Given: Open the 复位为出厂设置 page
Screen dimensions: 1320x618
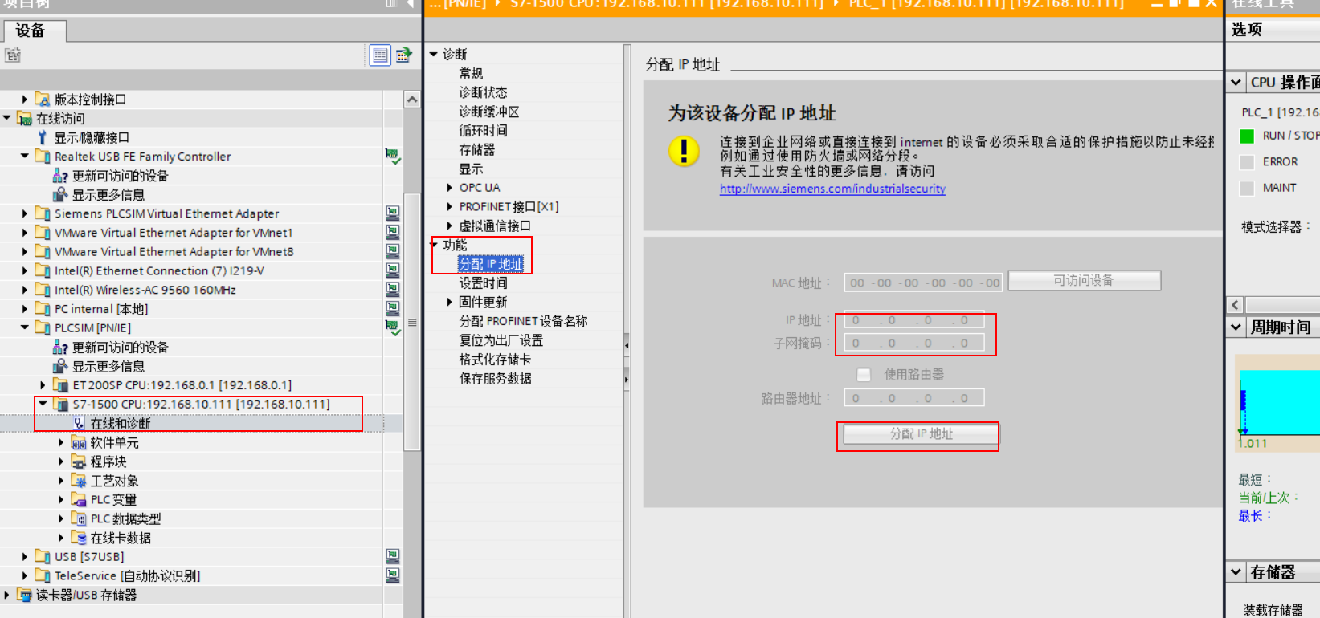Looking at the screenshot, I should 501,340.
